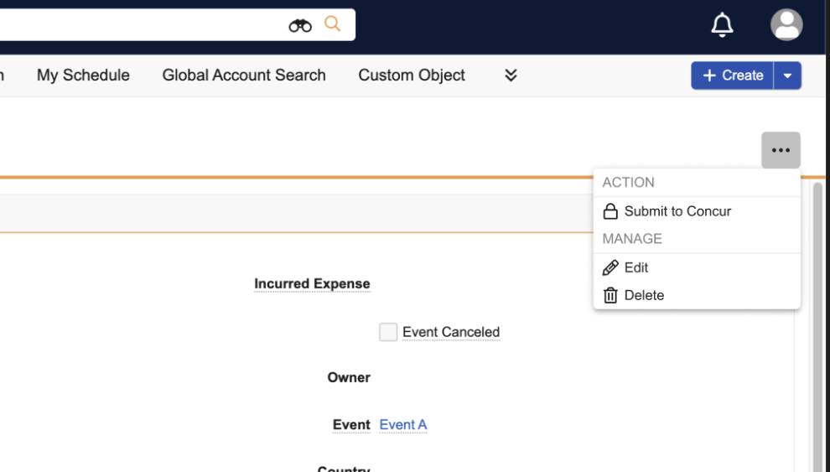Screen dimensions: 830x472
Task: Switch to the My Schedule tab
Action: pos(83,75)
